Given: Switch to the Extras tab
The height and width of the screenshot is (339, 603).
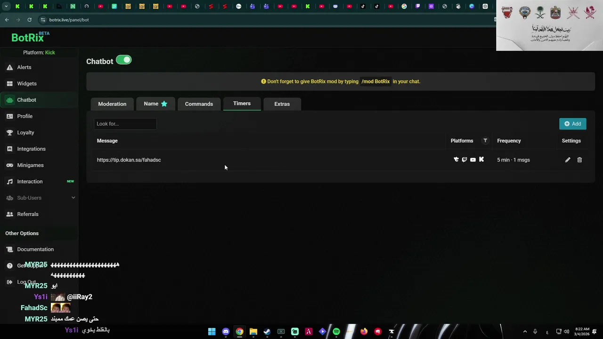Looking at the screenshot, I should [282, 104].
